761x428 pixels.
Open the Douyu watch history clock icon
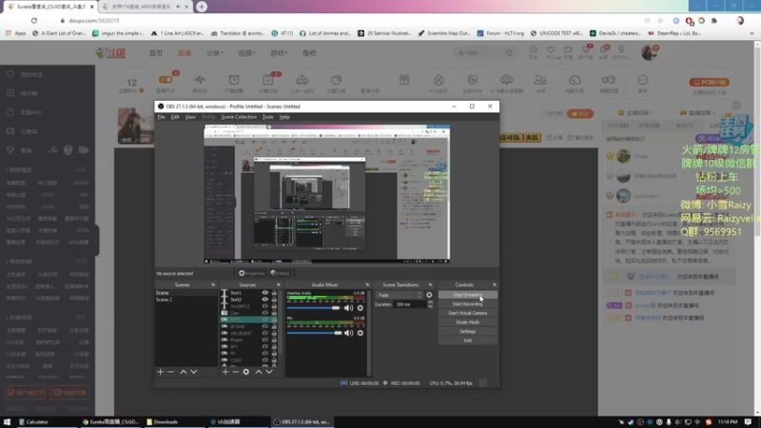(533, 50)
